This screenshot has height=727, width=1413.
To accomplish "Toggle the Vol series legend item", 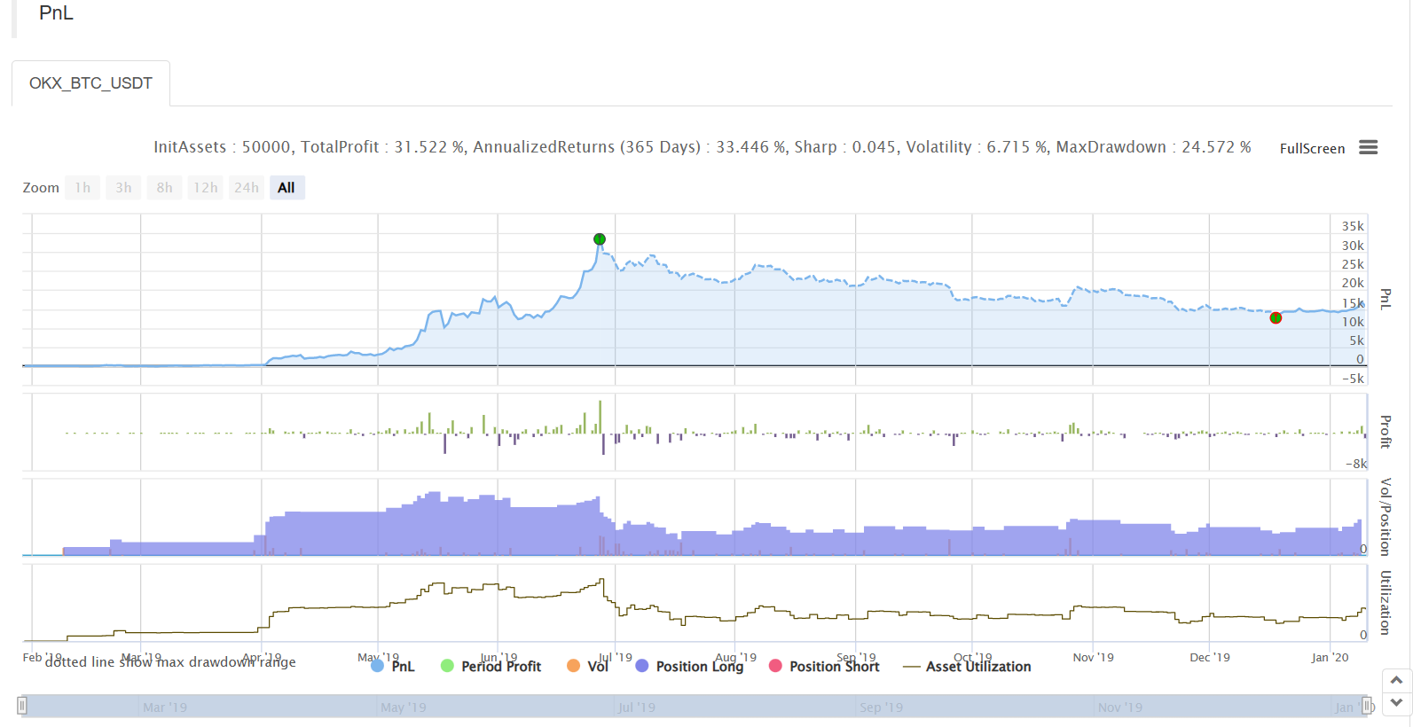I will 588,666.
